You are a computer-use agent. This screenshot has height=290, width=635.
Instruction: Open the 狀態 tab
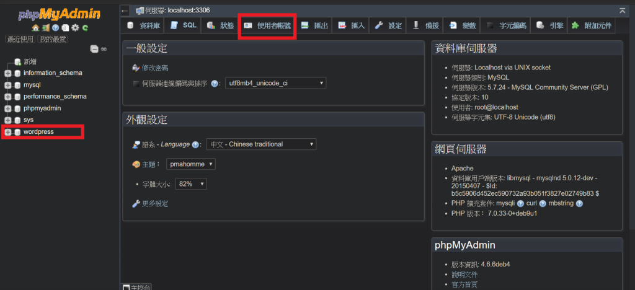[x=220, y=25]
